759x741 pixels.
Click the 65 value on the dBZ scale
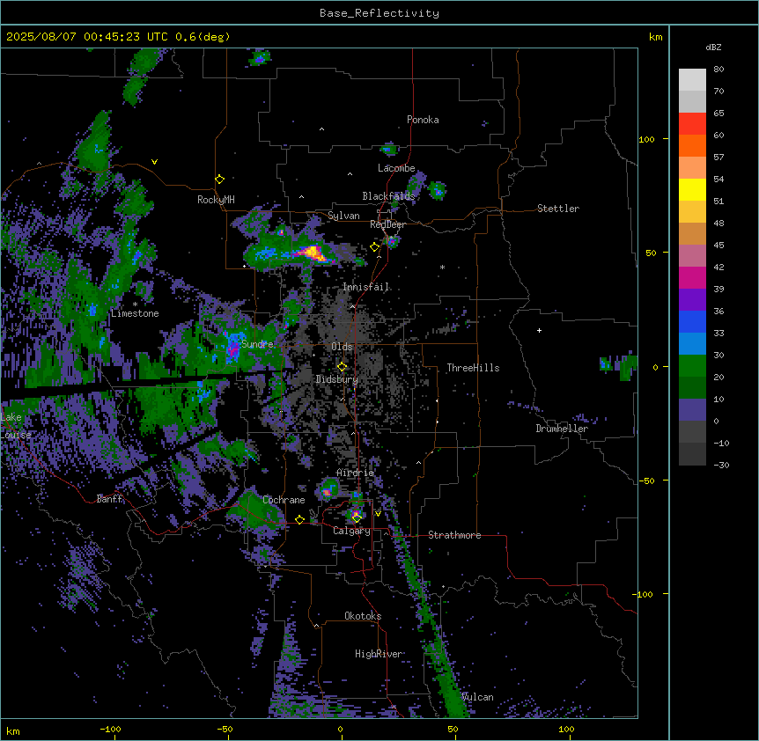point(718,114)
